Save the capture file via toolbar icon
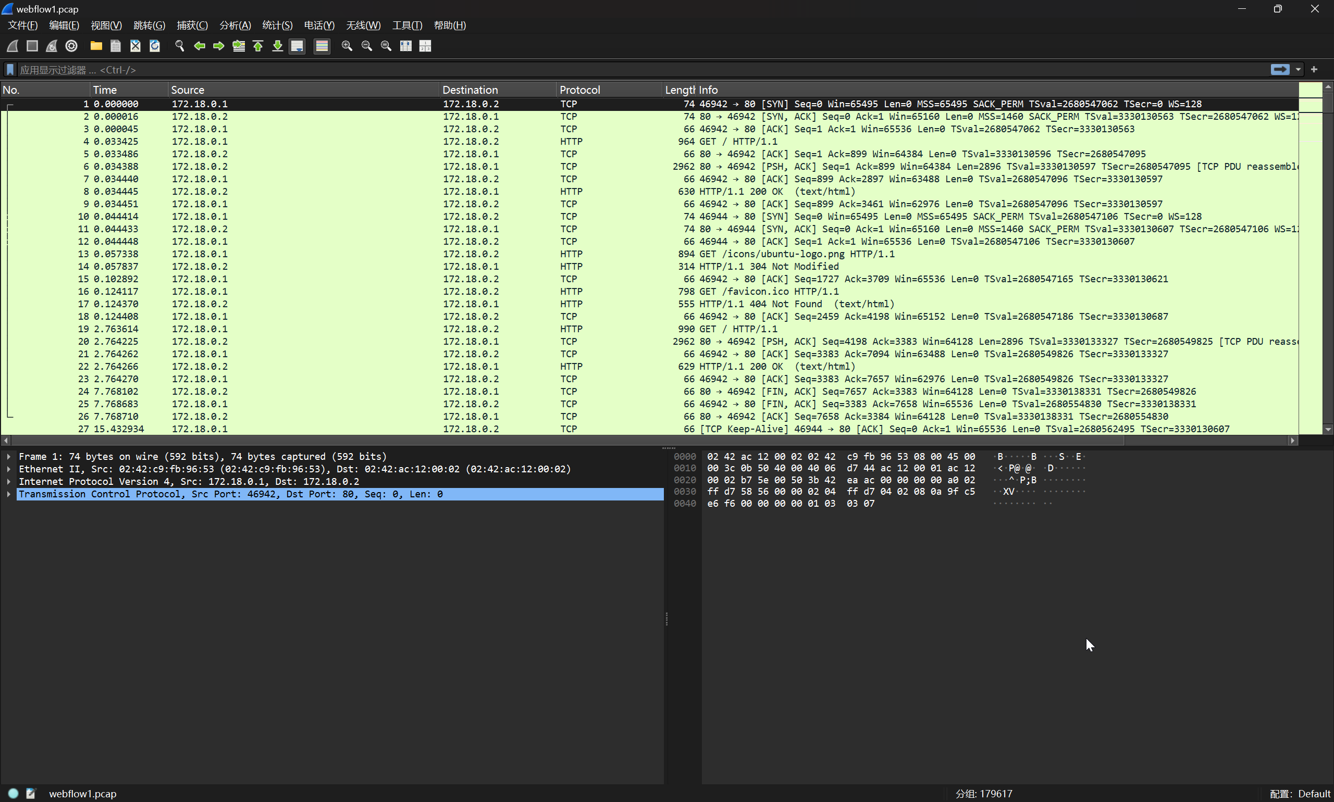 point(116,46)
